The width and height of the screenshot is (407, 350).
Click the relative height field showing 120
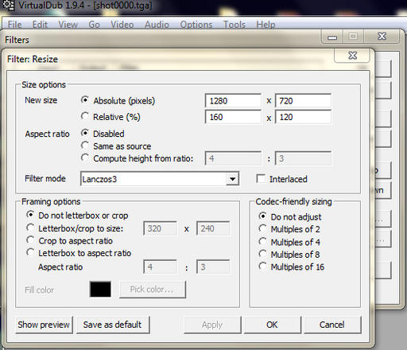[x=303, y=117]
